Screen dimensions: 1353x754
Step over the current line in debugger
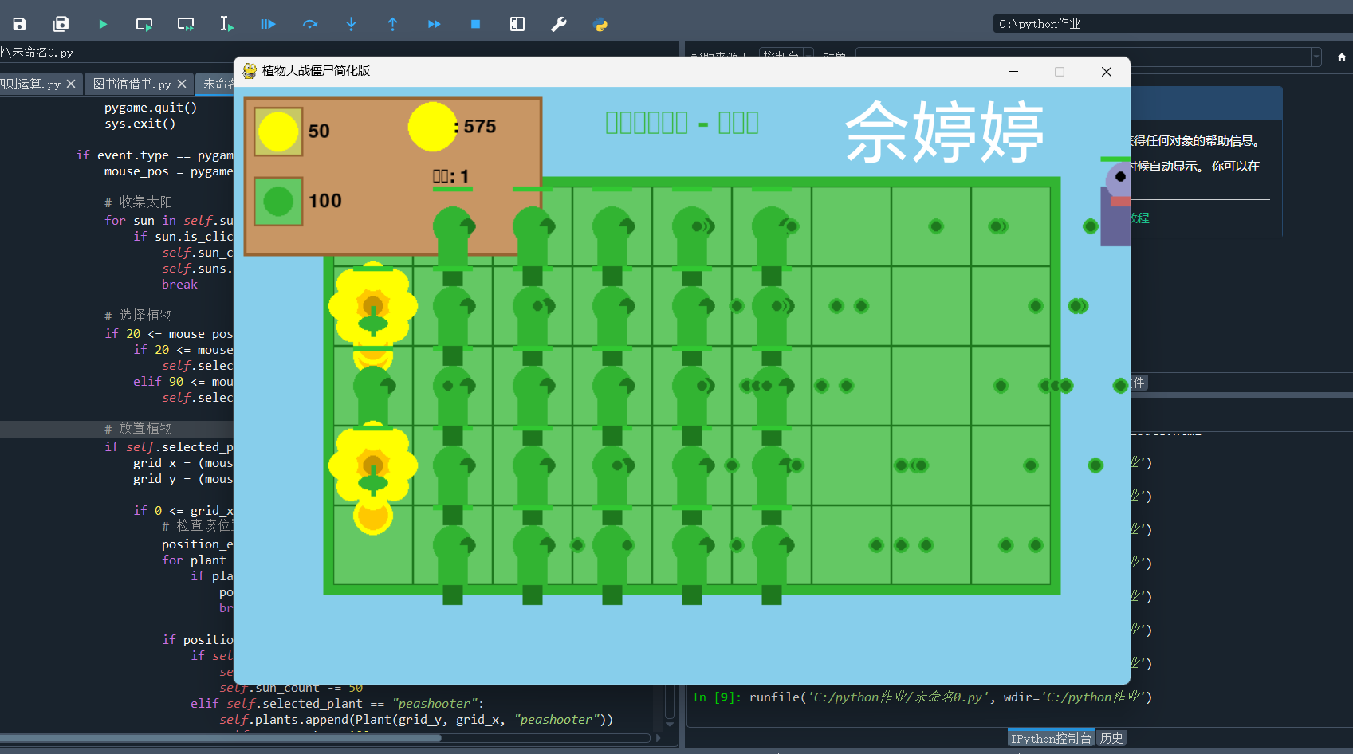tap(310, 24)
